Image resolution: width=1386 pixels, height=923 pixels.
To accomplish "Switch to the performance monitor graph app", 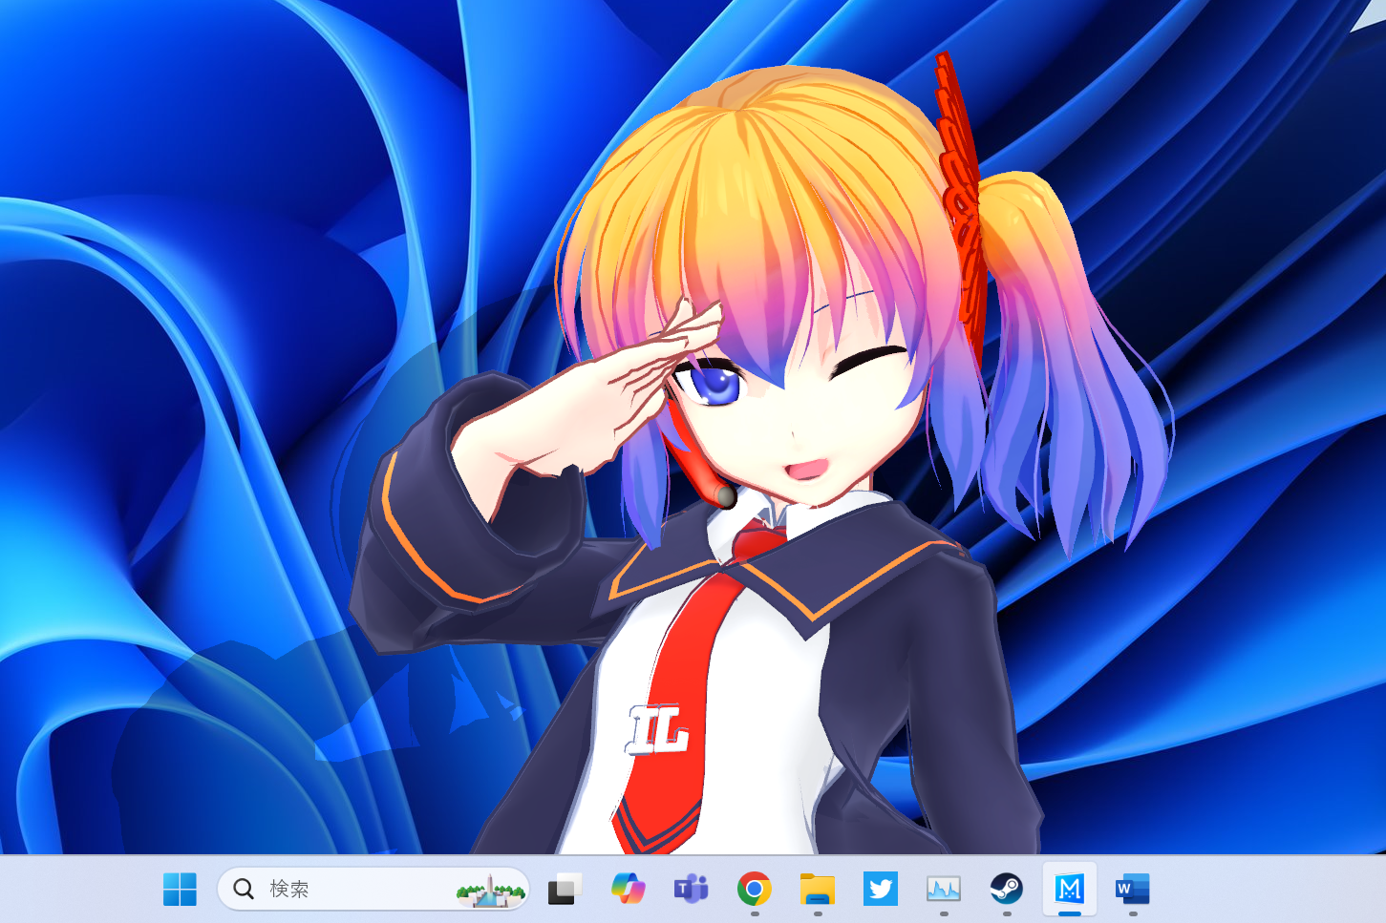I will (943, 889).
